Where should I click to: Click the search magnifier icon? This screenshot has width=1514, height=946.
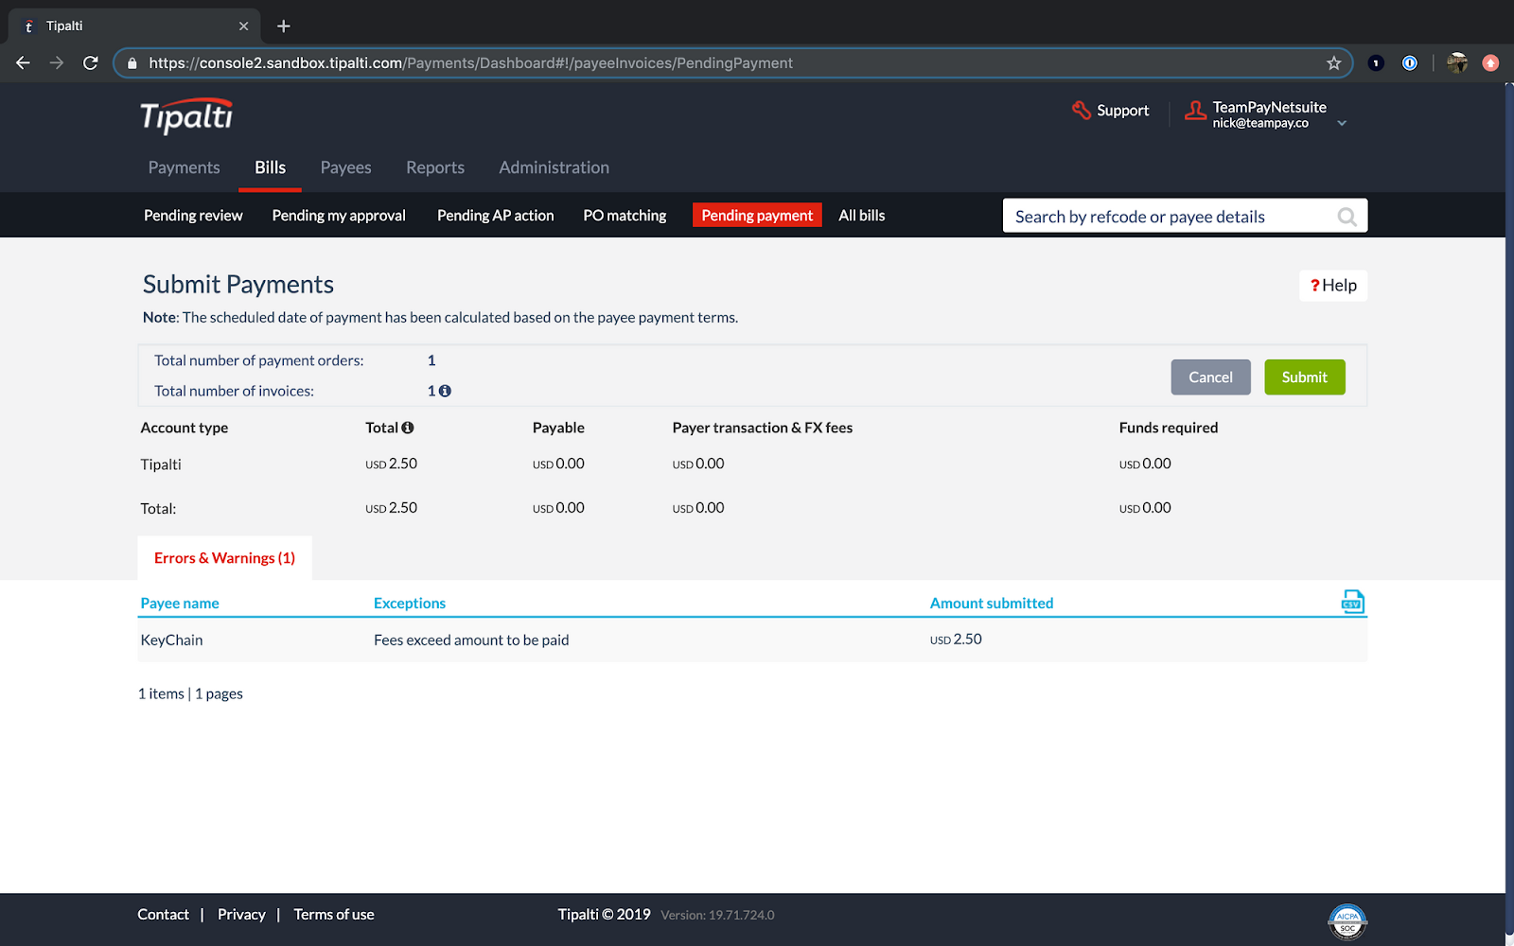1347,217
